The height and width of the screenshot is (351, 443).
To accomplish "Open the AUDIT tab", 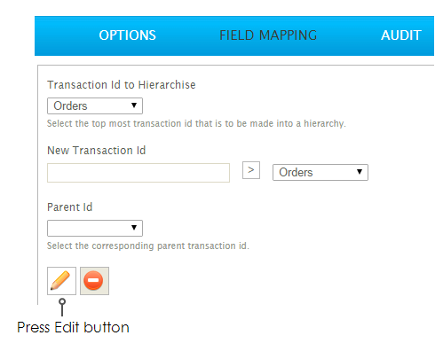I will (x=401, y=35).
